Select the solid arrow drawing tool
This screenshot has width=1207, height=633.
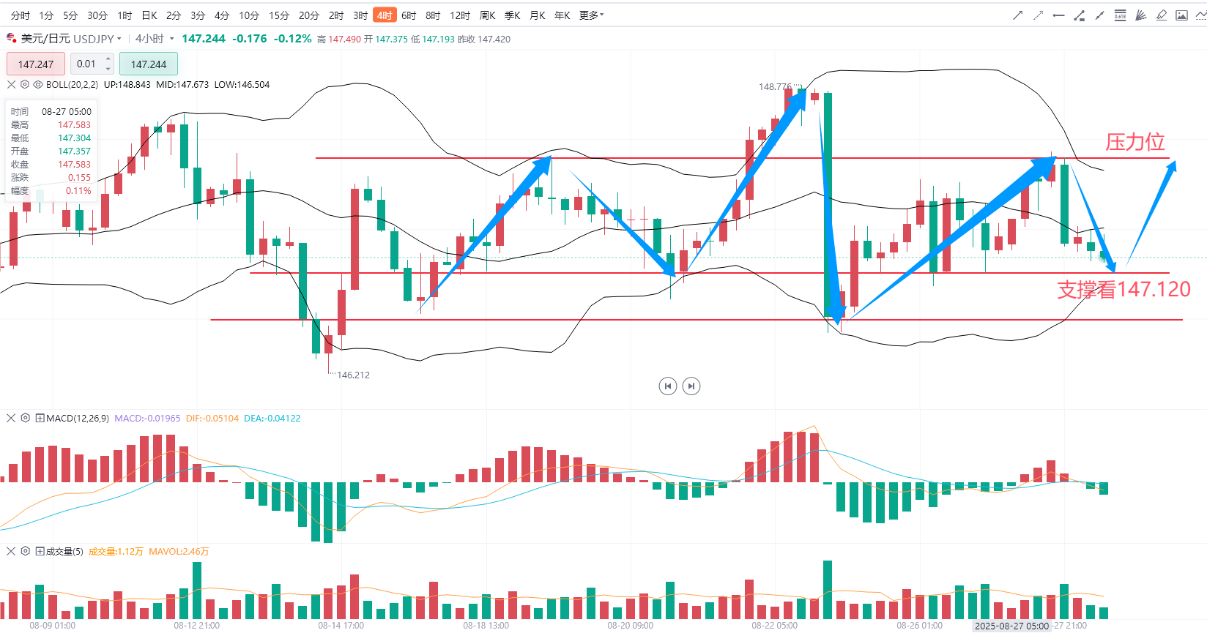(x=1017, y=15)
